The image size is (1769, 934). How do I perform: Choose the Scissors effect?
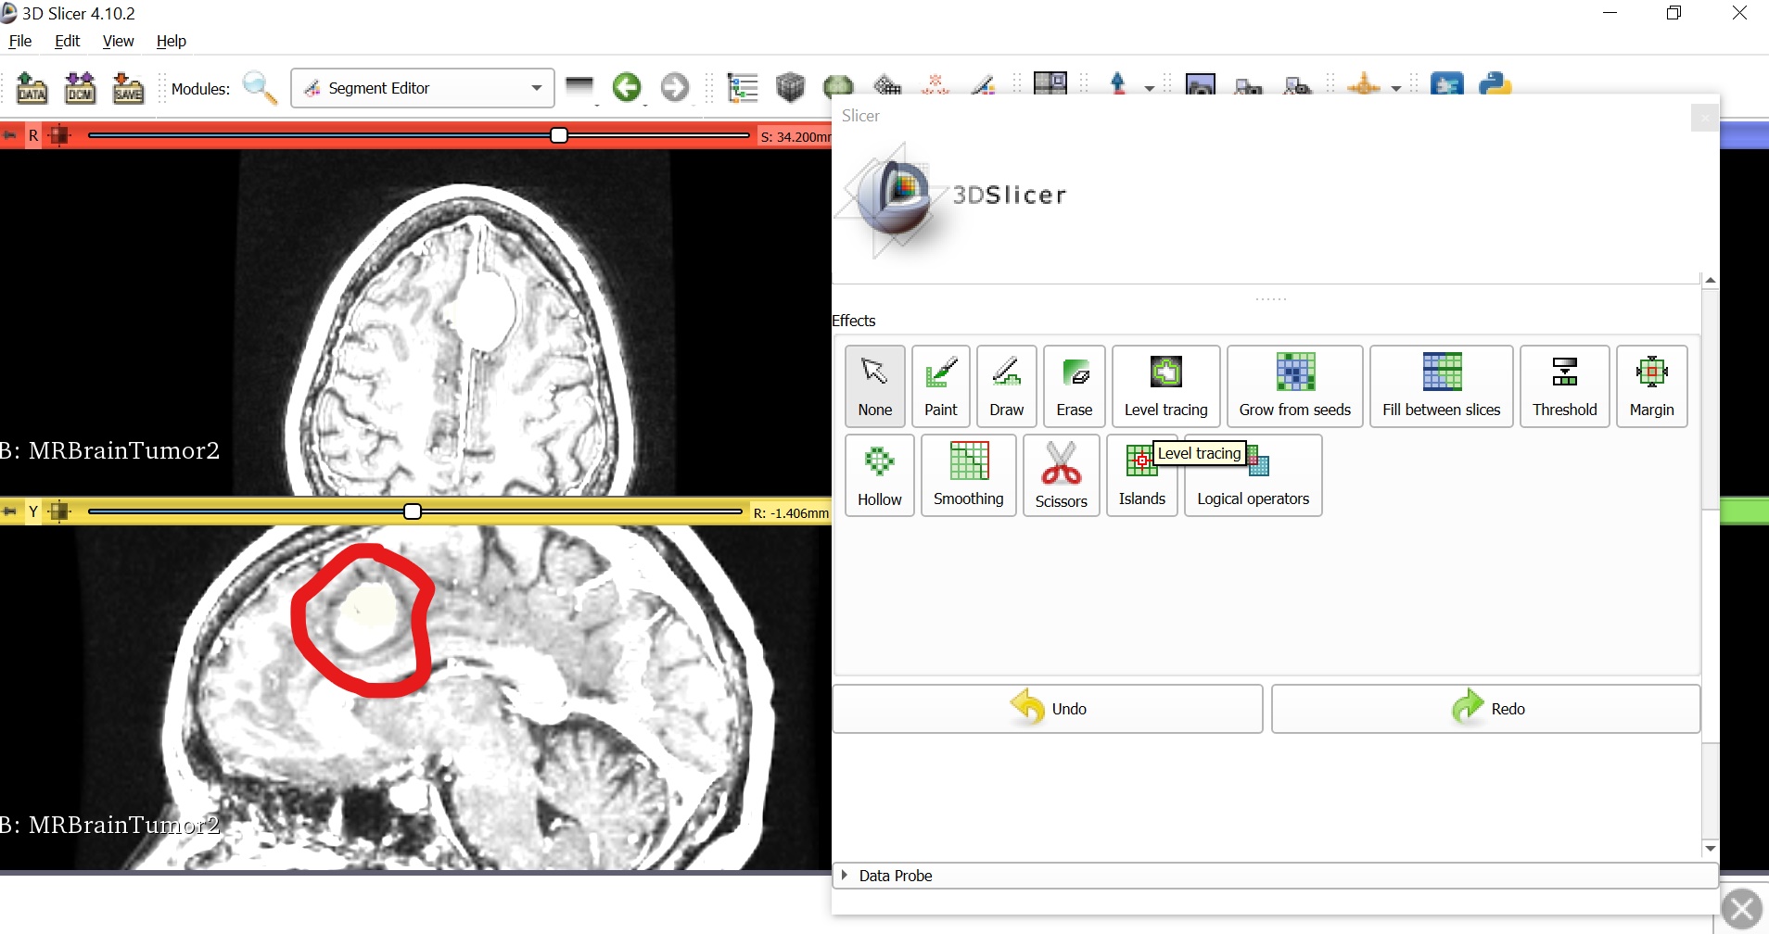[1061, 475]
